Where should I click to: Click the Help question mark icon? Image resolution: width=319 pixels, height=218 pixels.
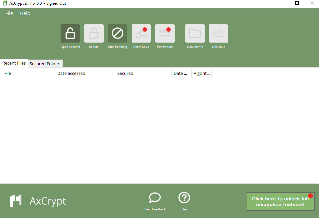tap(184, 198)
